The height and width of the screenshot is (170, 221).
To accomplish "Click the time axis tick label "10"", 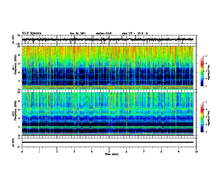I will [x=196, y=152].
